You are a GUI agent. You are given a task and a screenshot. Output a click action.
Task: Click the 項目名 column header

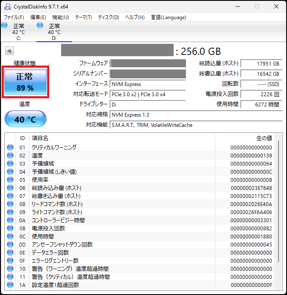click(122, 138)
